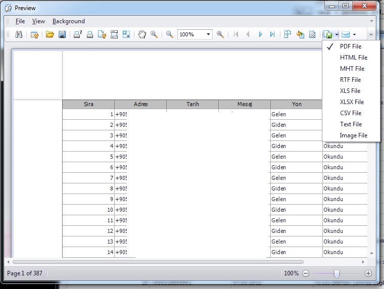Choose Text File export format

(351, 124)
